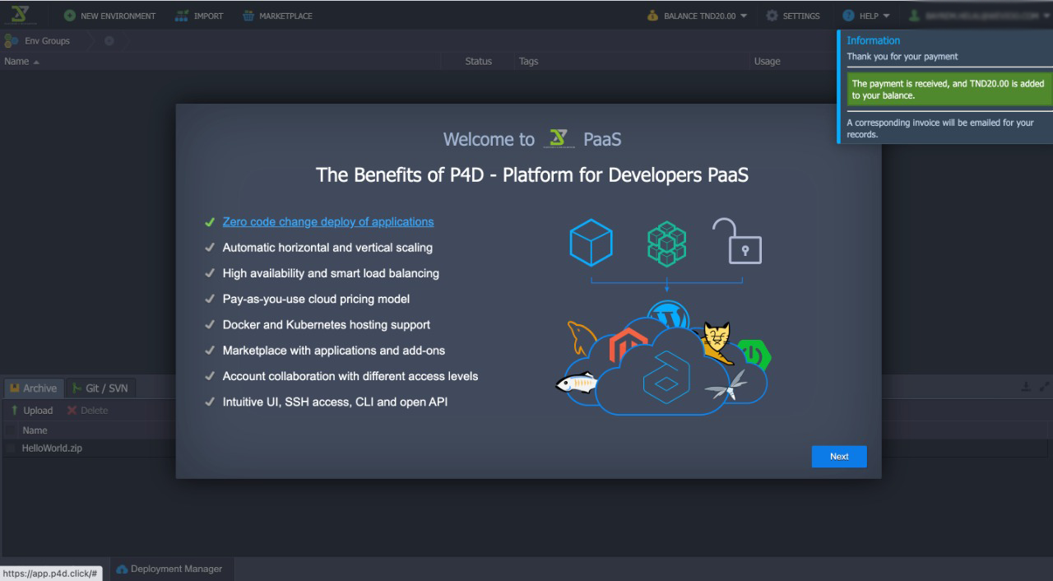
Task: Tick the checkbox for HelloWorld.zip
Action: (11, 449)
